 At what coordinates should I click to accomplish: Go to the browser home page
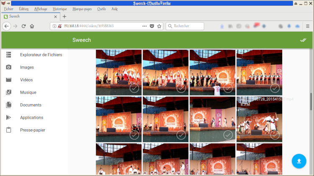tap(32, 26)
